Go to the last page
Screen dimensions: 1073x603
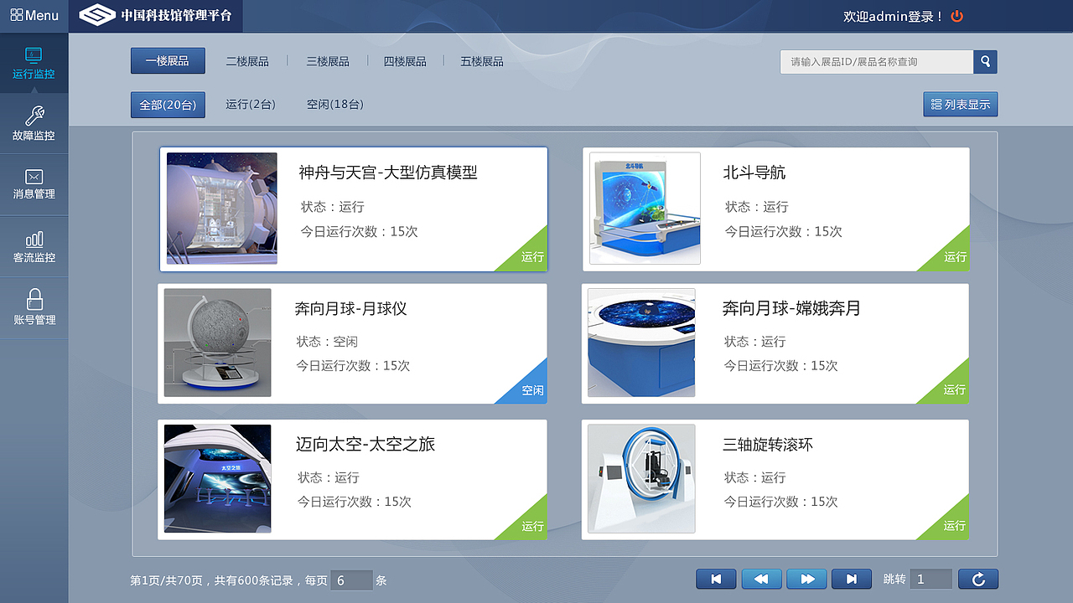[x=852, y=579]
